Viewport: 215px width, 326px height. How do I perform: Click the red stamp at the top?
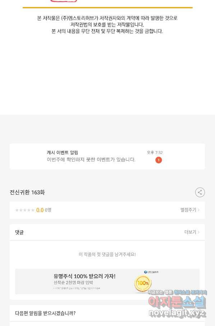tap(64, 1)
